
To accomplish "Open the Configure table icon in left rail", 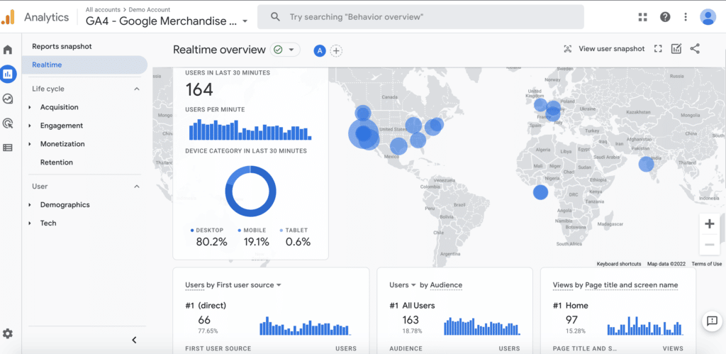I will 8,148.
